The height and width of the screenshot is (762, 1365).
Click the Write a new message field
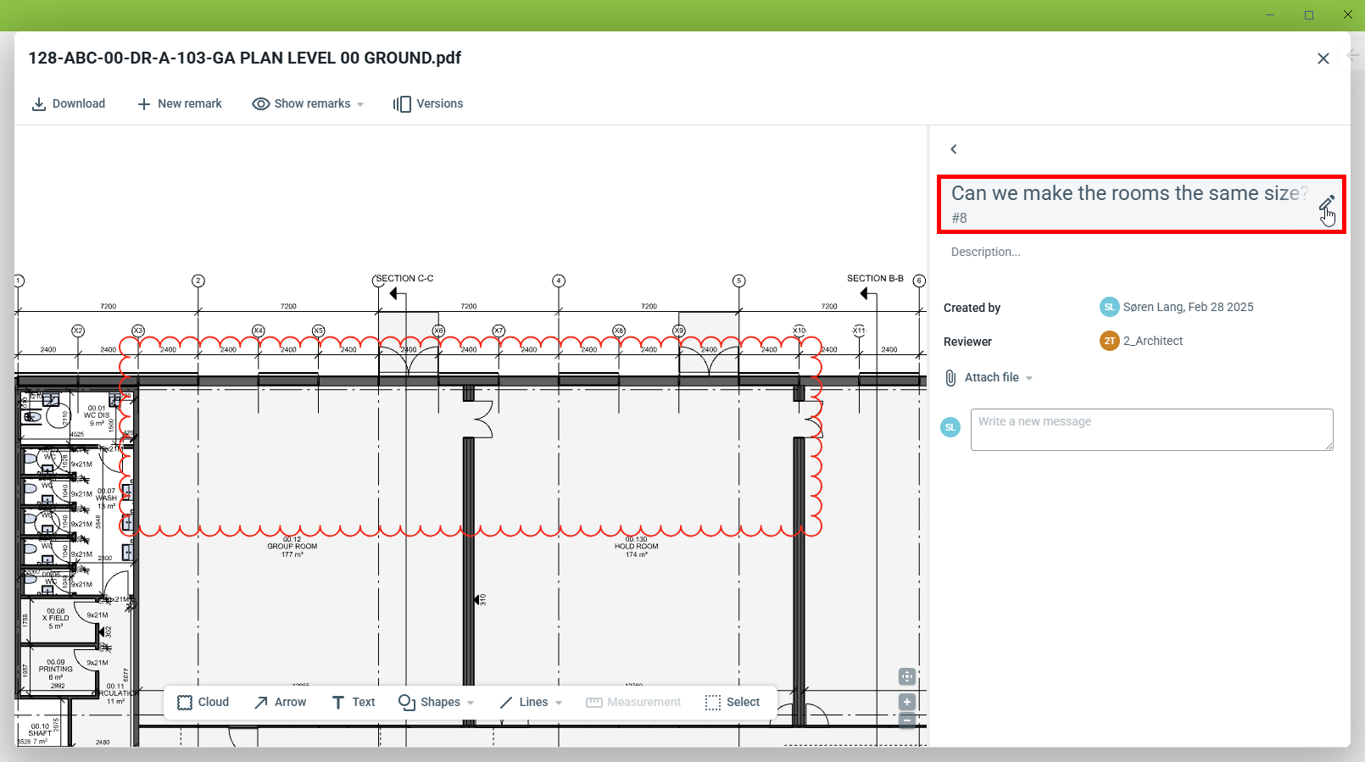click(1151, 430)
